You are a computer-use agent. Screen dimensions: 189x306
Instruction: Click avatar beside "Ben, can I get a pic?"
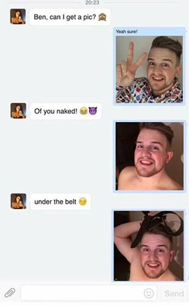coord(18,16)
